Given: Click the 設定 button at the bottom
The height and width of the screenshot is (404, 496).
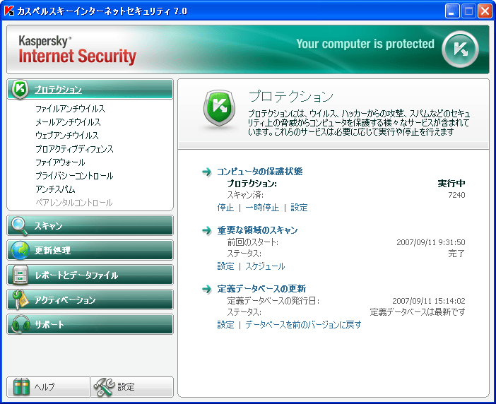Looking at the screenshot, I should pyautogui.click(x=132, y=386).
